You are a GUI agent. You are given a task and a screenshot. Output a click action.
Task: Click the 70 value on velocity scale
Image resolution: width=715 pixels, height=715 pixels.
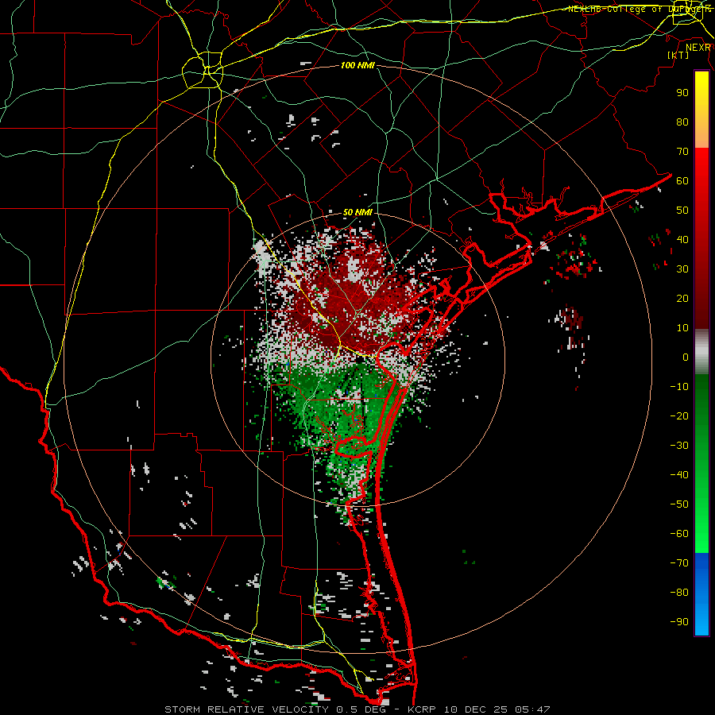[682, 152]
